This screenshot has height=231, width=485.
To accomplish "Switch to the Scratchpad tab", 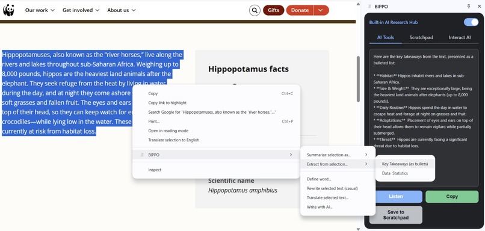I will pos(421,37).
